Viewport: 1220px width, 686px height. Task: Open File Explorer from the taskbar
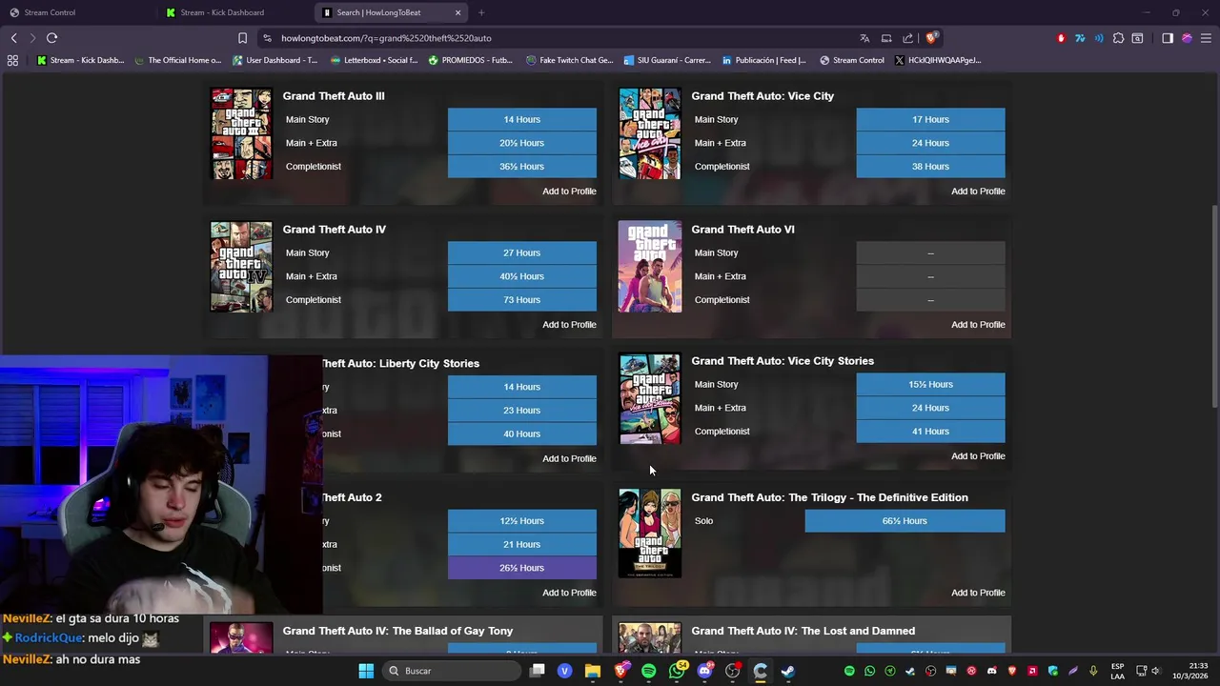click(x=593, y=671)
